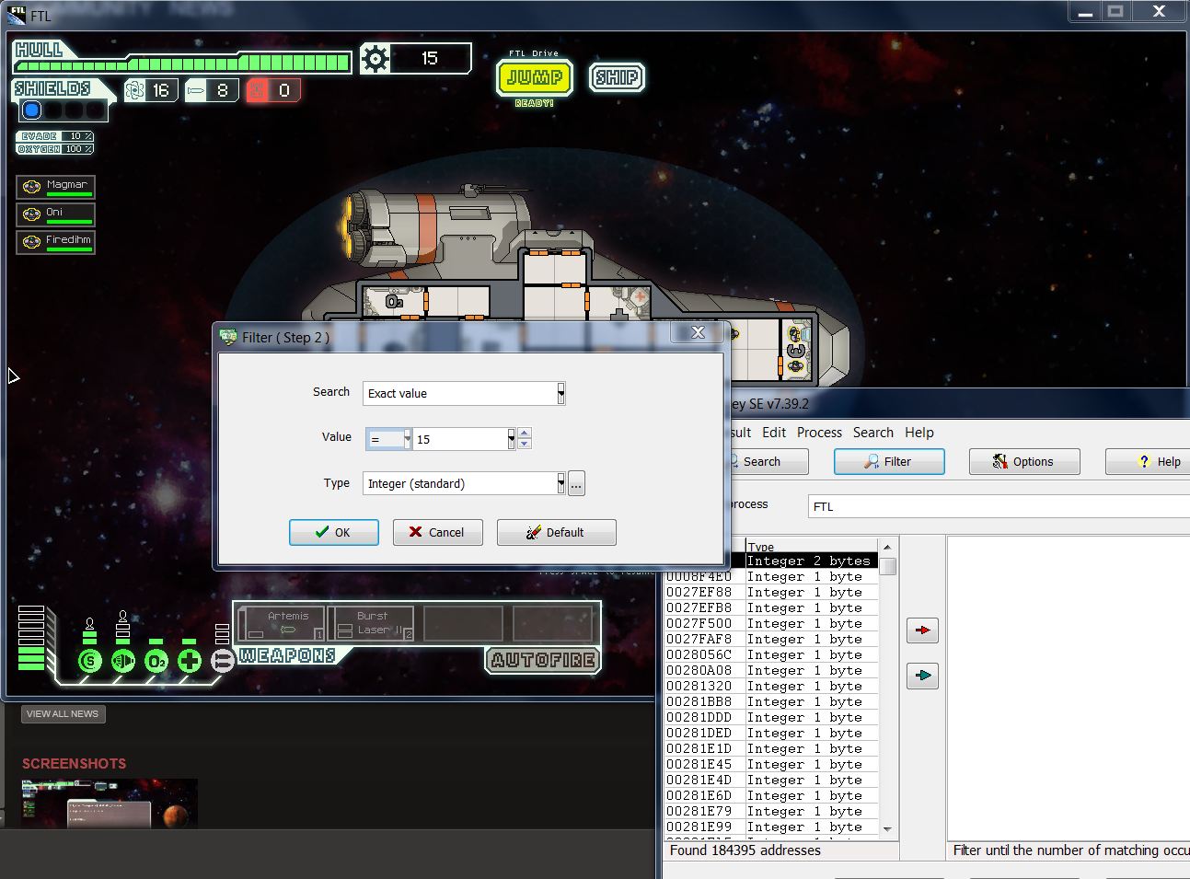Open the Process menu in cheat tool
The width and height of the screenshot is (1190, 879).
point(819,433)
